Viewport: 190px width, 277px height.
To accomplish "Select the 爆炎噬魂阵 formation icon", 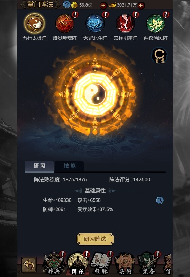I will click(x=65, y=23).
